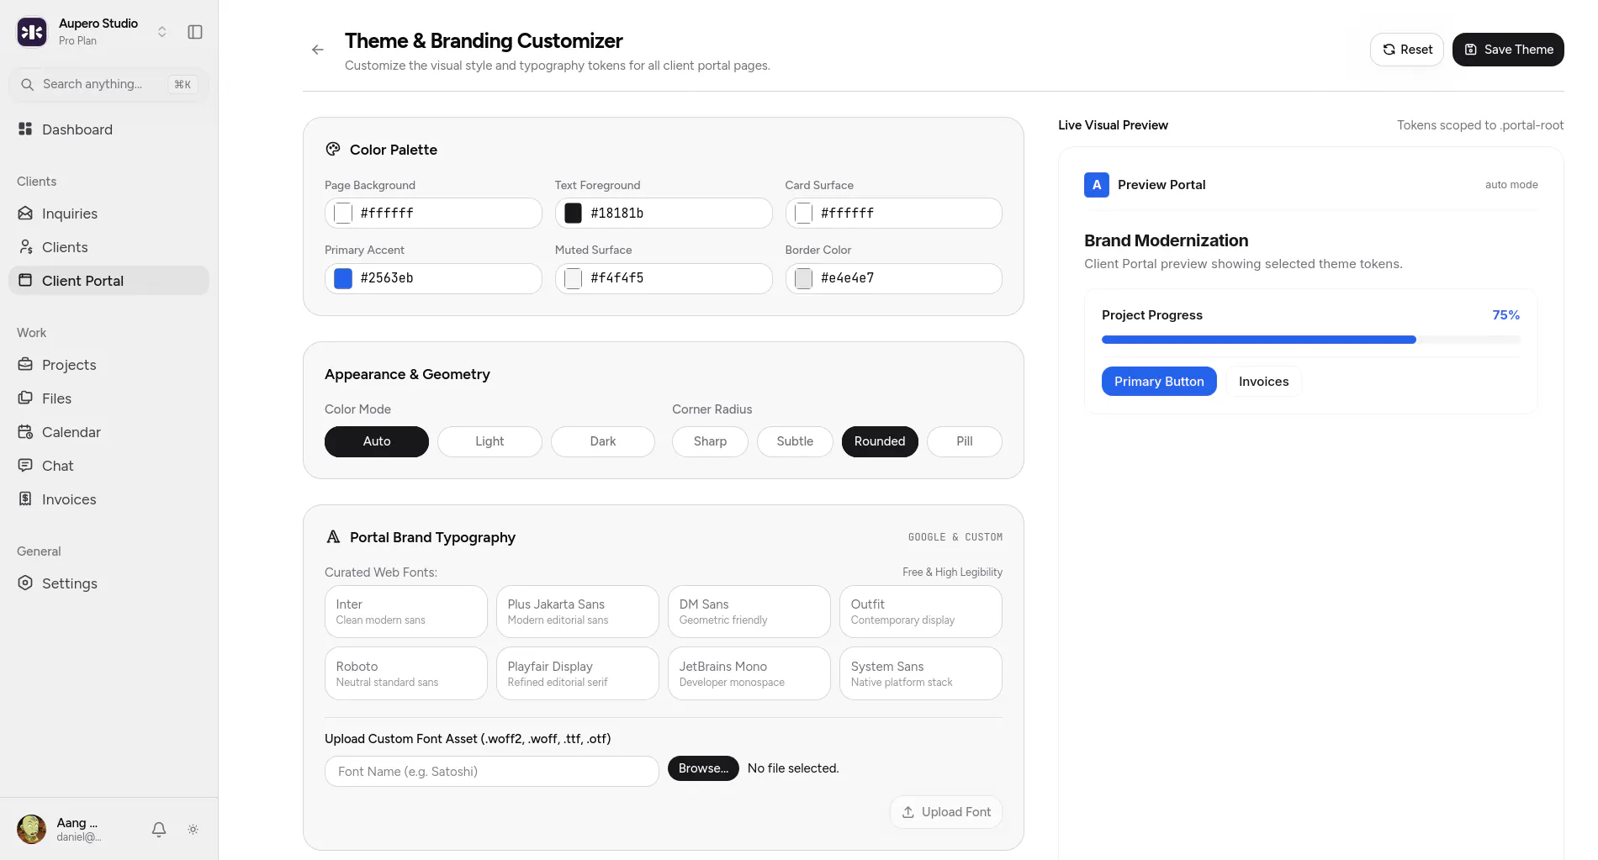
Task: Open the Invoices sidebar icon
Action: [25, 499]
